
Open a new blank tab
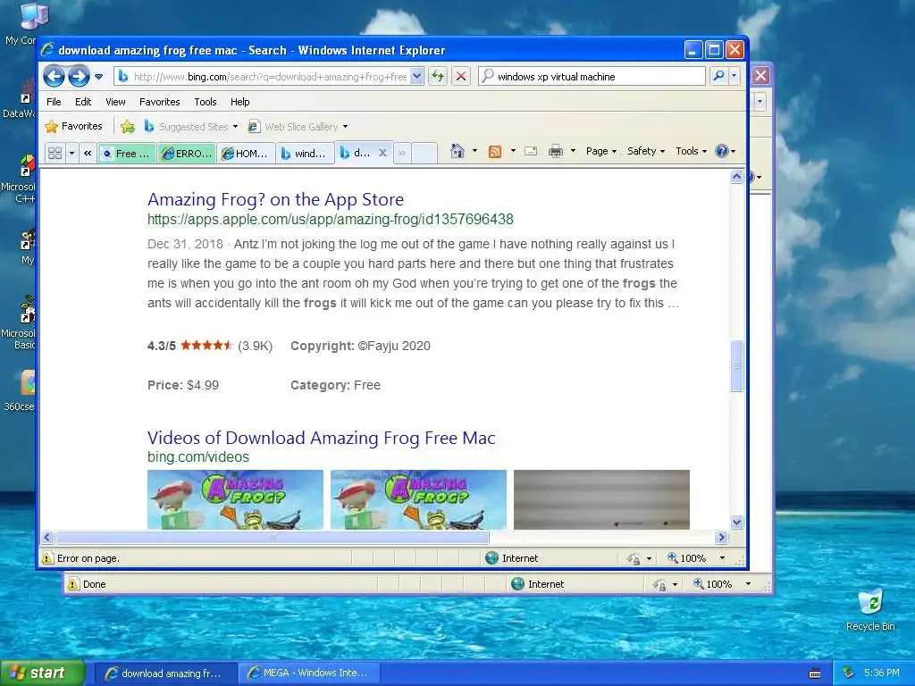pos(424,154)
